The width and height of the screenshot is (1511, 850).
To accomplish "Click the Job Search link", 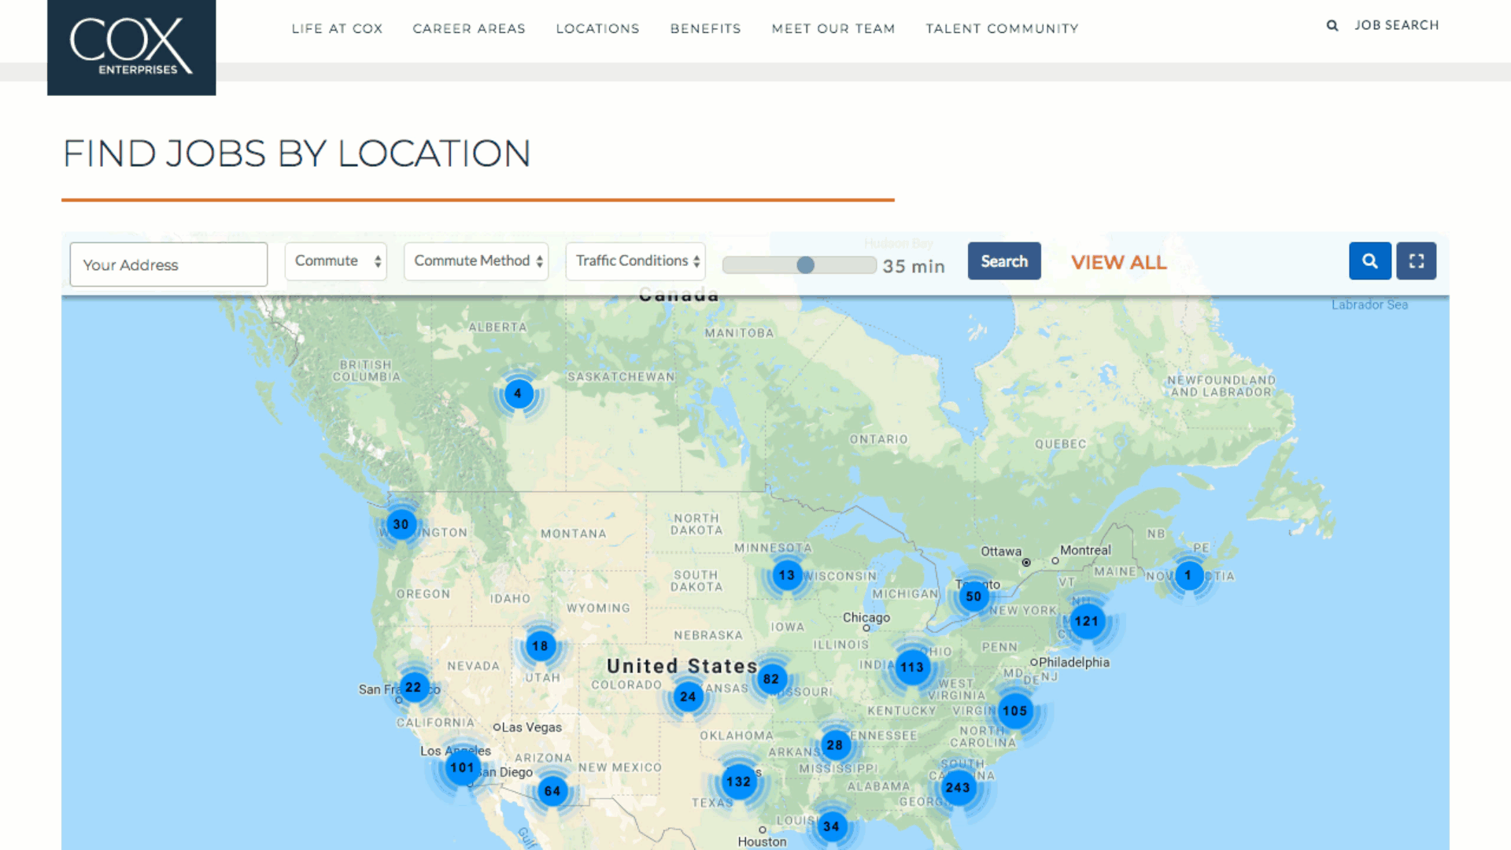I will 1397,25.
